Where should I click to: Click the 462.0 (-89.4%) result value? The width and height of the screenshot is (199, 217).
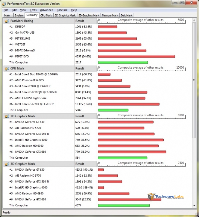[x=84, y=187]
